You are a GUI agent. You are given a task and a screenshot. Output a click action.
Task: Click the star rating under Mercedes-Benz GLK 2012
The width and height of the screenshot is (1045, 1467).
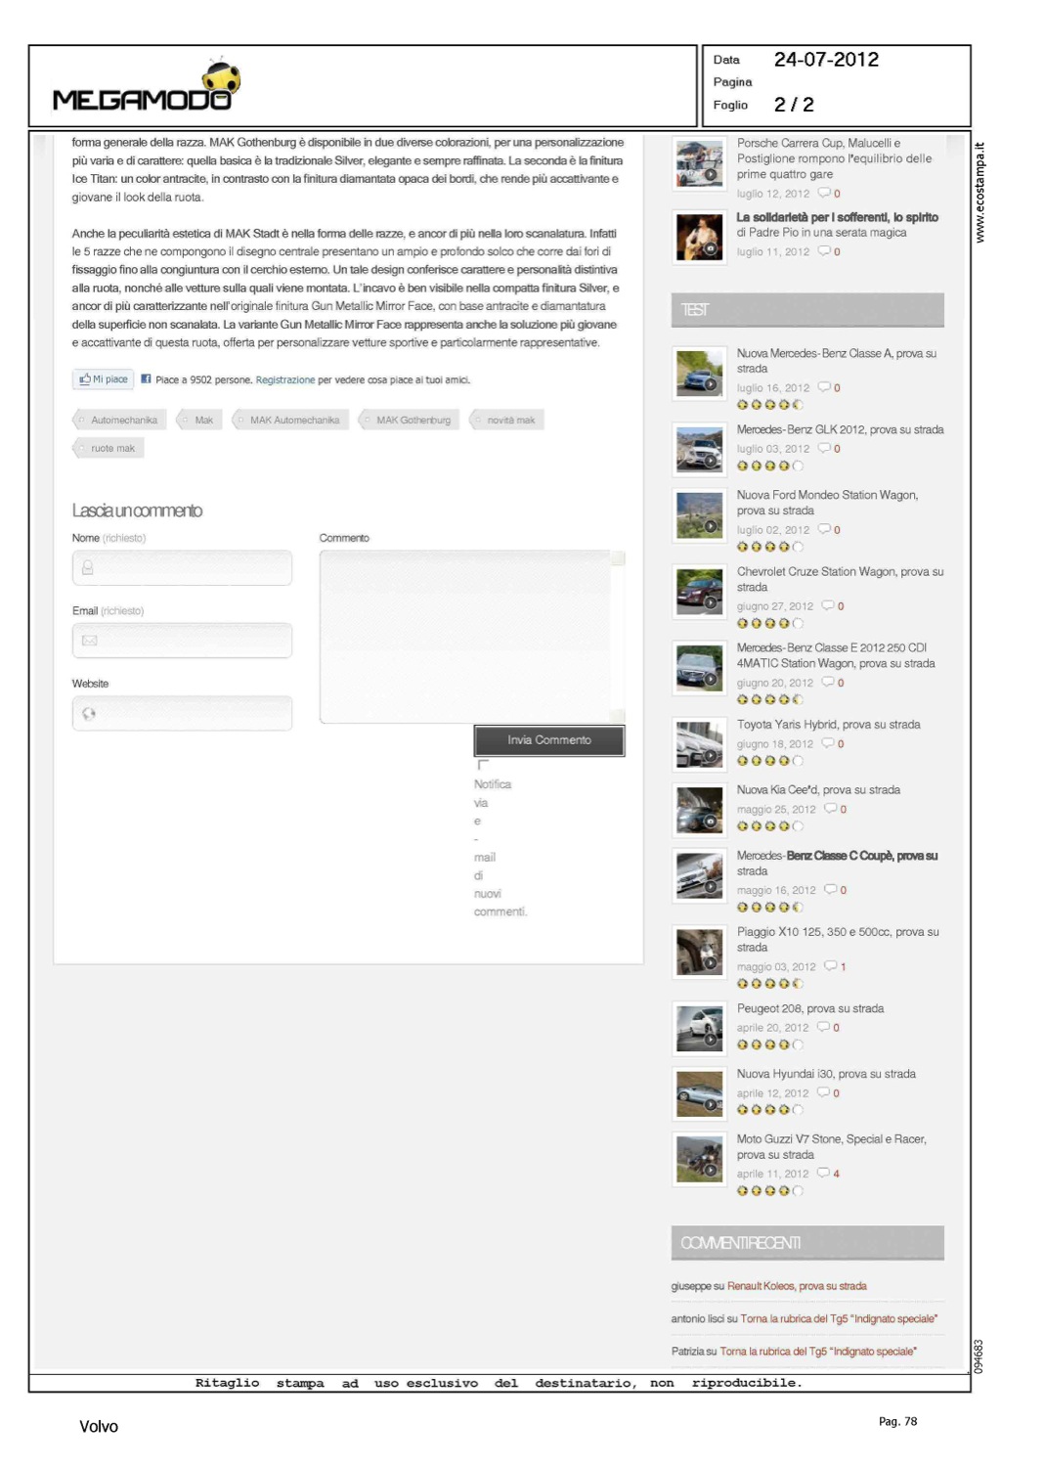(769, 466)
